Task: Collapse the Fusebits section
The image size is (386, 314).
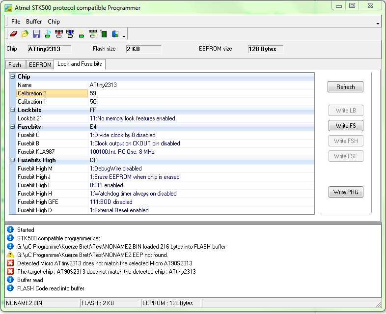Action: point(13,127)
